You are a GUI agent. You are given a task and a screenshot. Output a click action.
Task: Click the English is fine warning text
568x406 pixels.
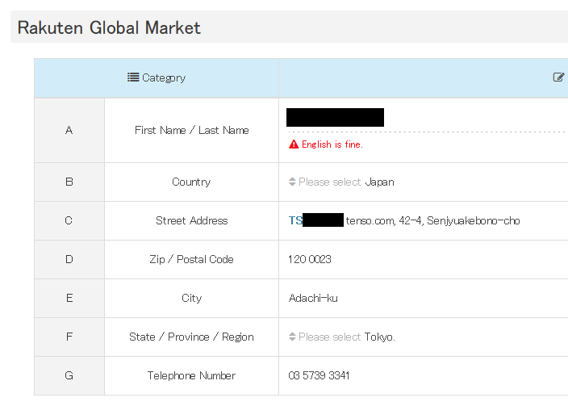pos(332,144)
